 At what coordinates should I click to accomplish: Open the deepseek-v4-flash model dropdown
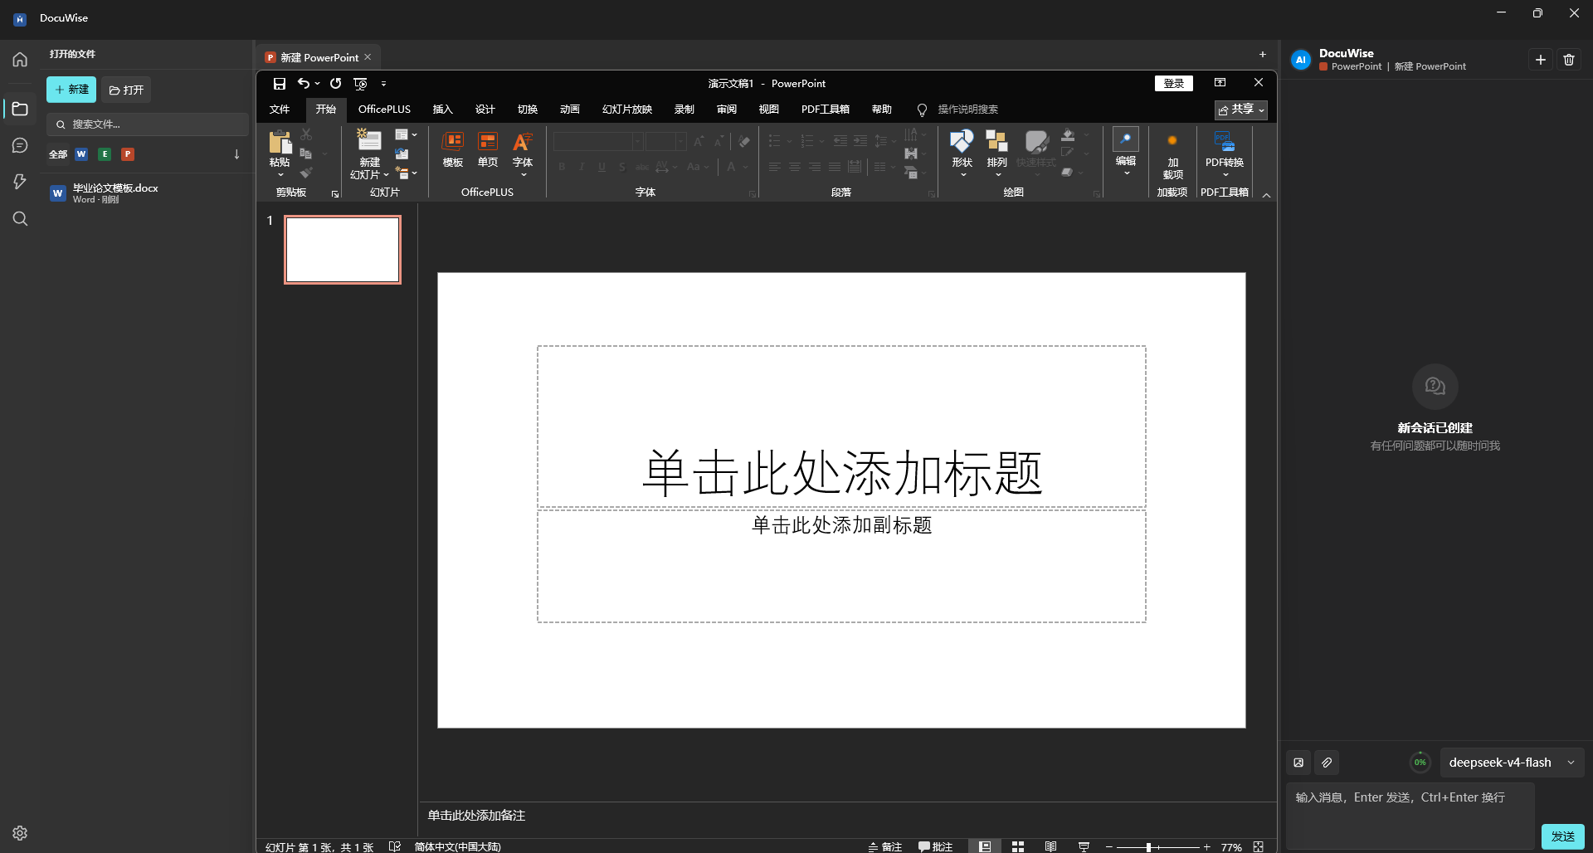point(1511,763)
